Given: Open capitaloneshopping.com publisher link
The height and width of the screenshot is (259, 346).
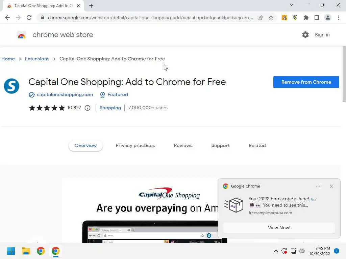Looking at the screenshot, I should [x=65, y=94].
